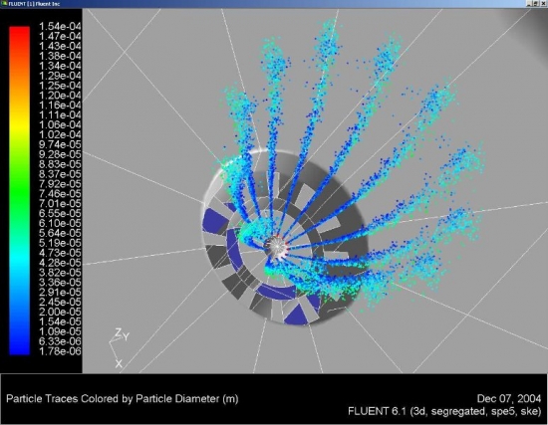
Task: Select the 1.54e-04 maximum legend value
Action: (x=60, y=26)
